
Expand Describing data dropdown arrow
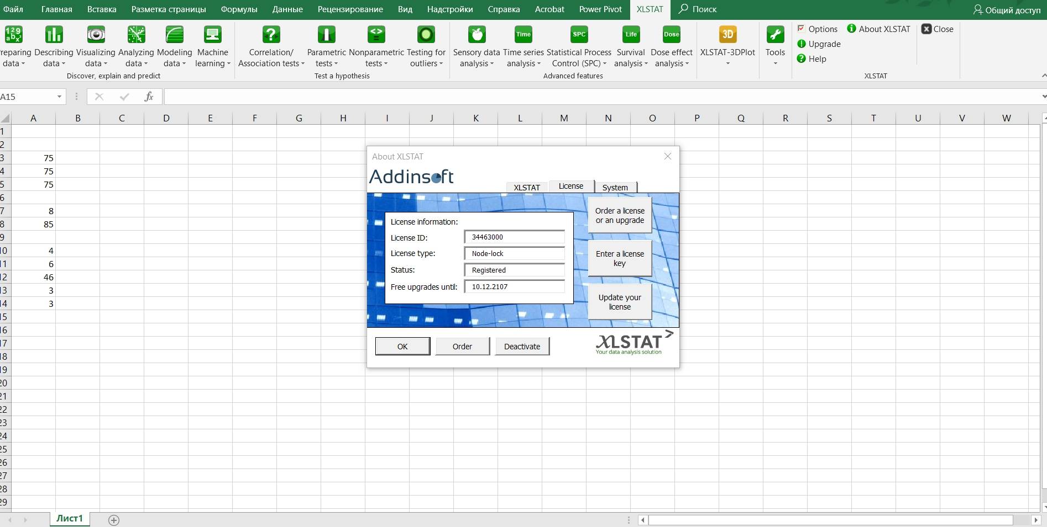pyautogui.click(x=64, y=64)
